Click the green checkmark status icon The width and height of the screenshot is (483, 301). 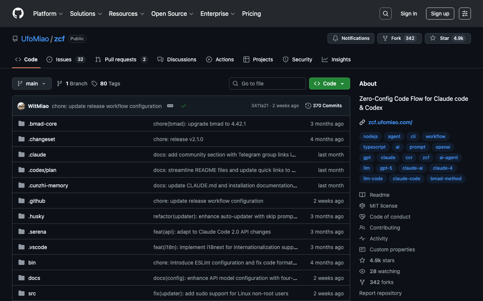[x=184, y=106]
